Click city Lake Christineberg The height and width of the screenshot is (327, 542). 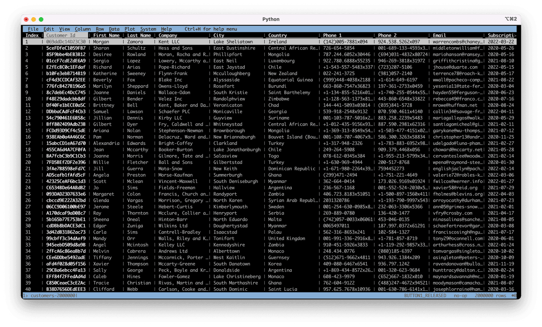237,276
